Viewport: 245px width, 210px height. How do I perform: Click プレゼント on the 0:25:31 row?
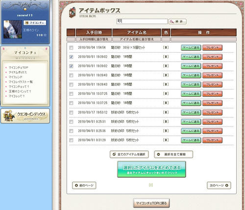(212, 122)
